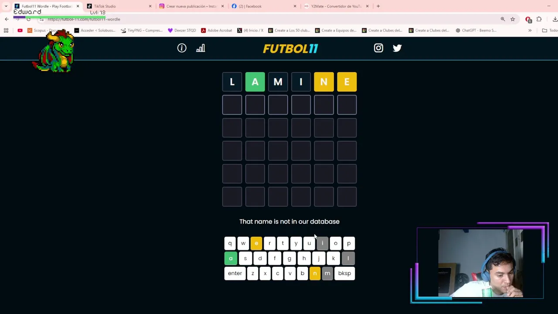Close the Facebook tab

[295, 6]
